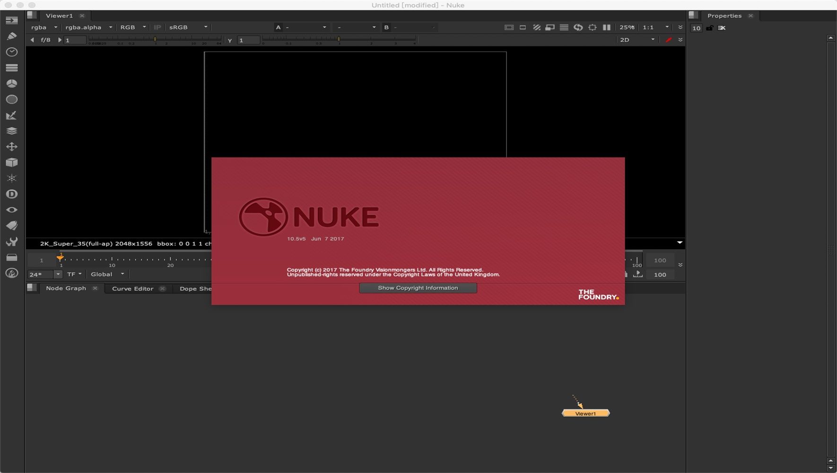Click the f/8 gain label

[45, 40]
